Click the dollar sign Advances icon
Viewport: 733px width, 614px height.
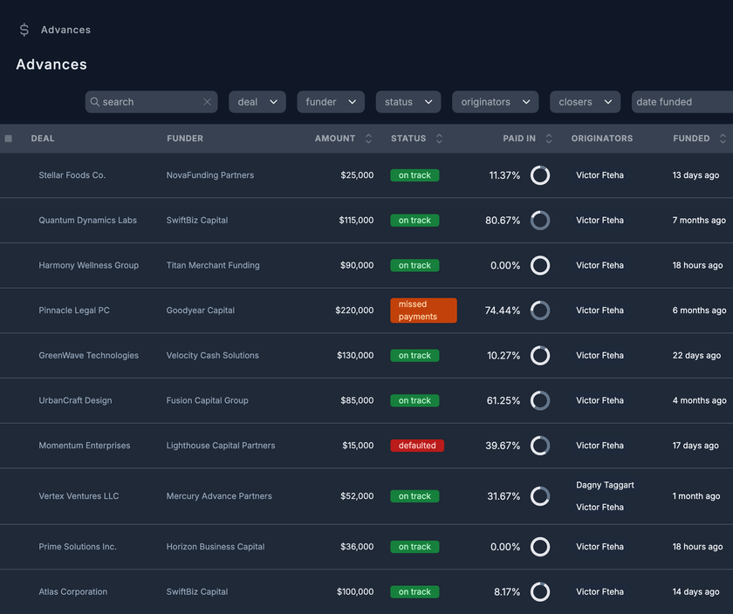click(x=24, y=30)
